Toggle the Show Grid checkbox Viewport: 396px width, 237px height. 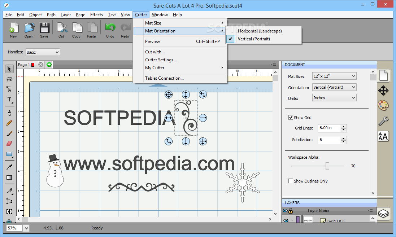(x=291, y=117)
